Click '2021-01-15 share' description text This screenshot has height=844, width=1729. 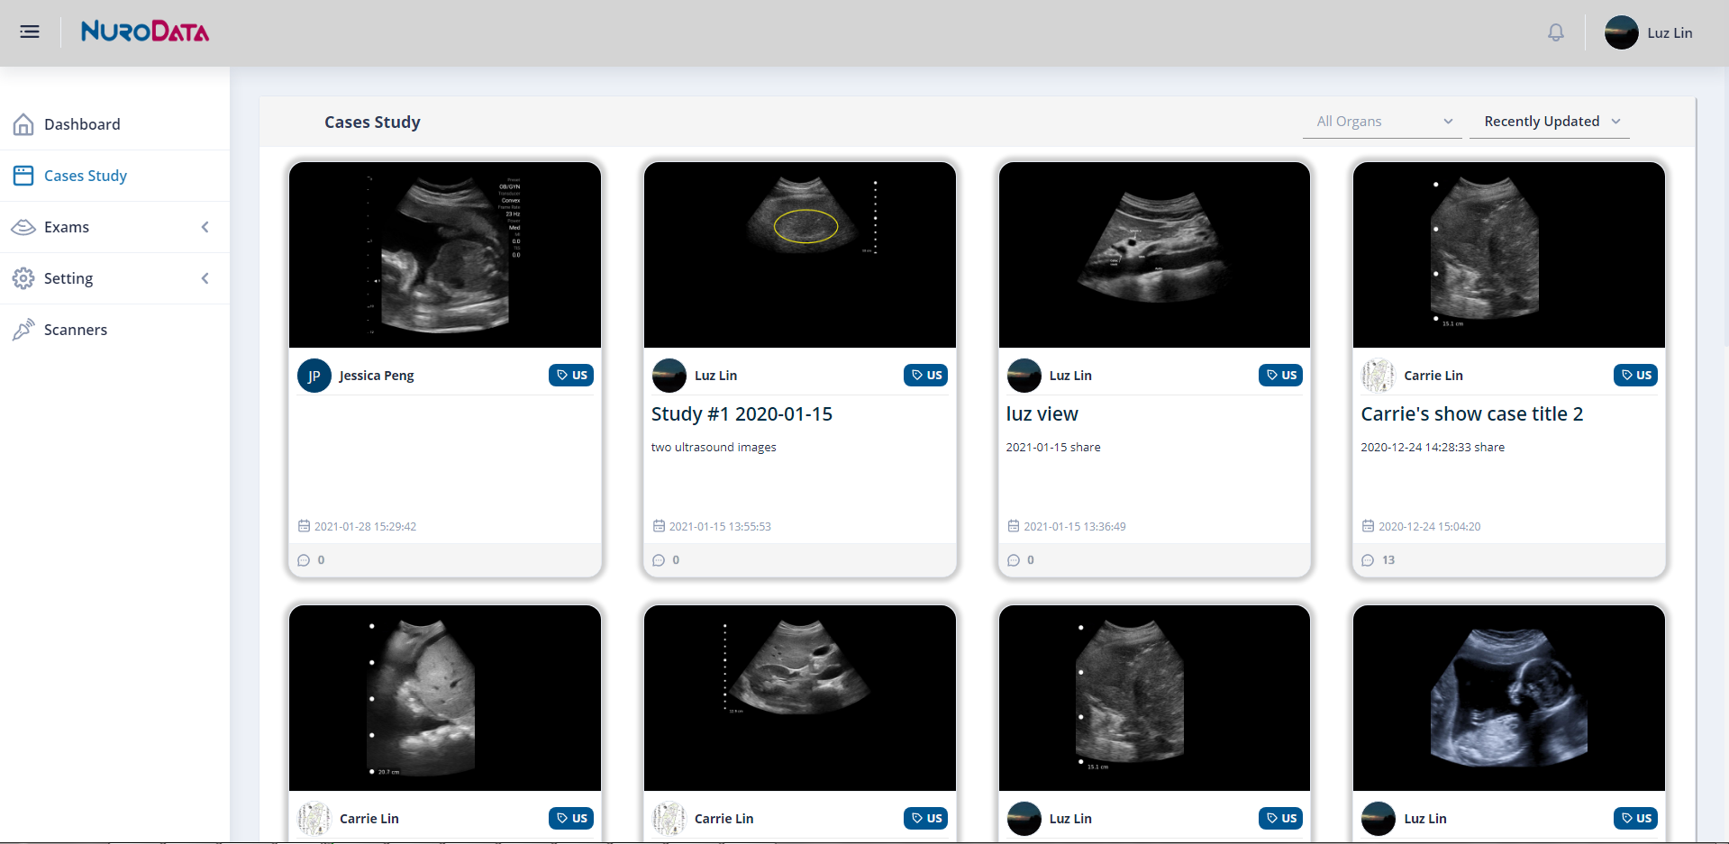[1053, 448]
